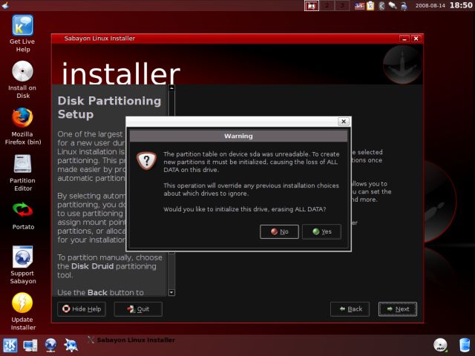This screenshot has width=475, height=356.
Task: Click the Warning dialog header bar
Action: coord(238,136)
